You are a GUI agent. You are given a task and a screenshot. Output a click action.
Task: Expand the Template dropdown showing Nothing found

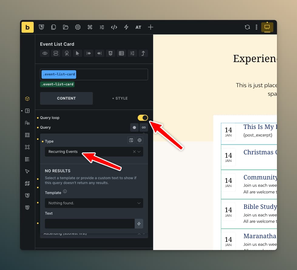click(94, 203)
